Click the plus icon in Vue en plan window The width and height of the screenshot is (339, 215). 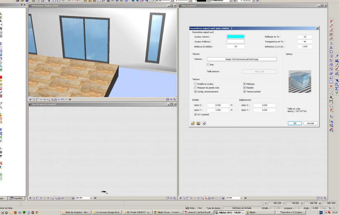pos(199,198)
